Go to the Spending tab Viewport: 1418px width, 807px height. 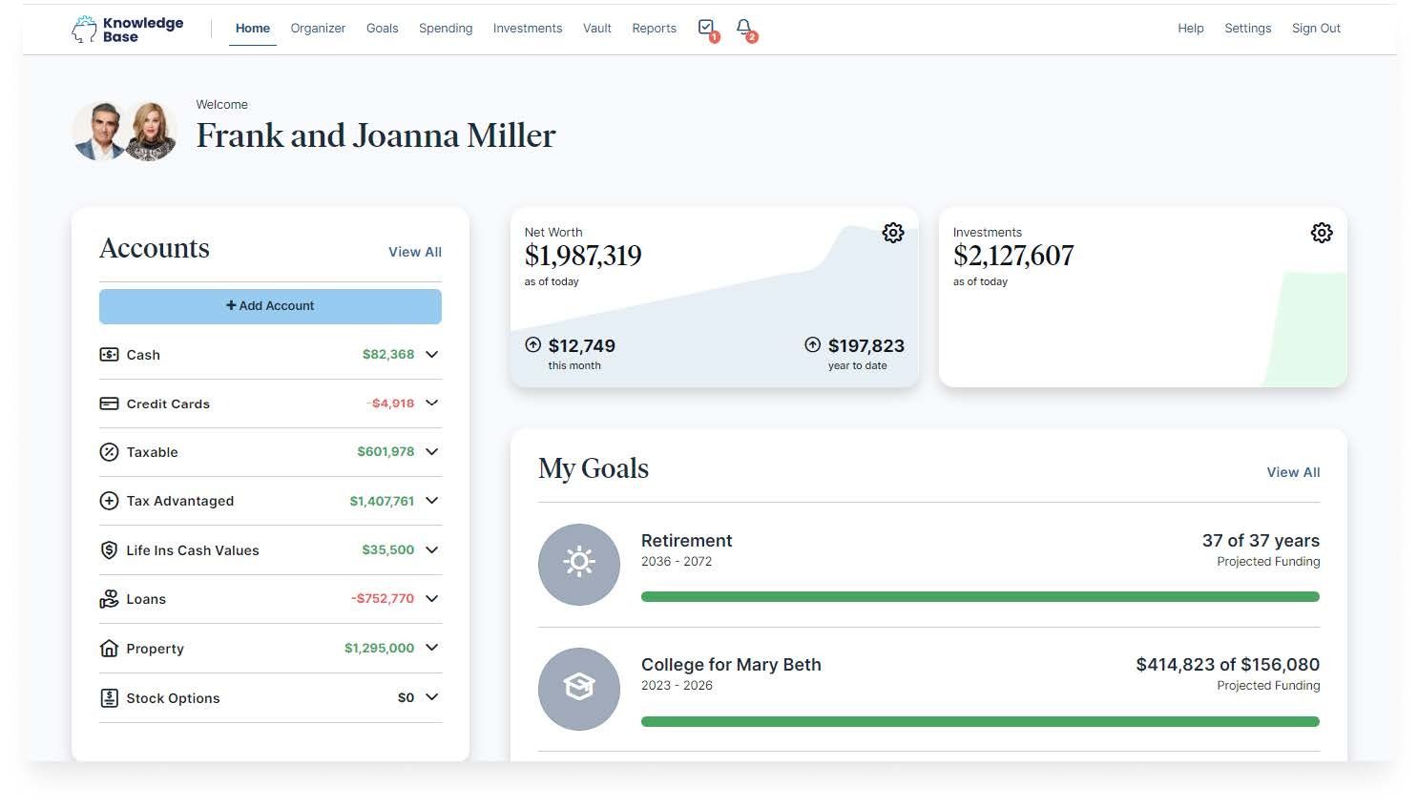pos(446,29)
